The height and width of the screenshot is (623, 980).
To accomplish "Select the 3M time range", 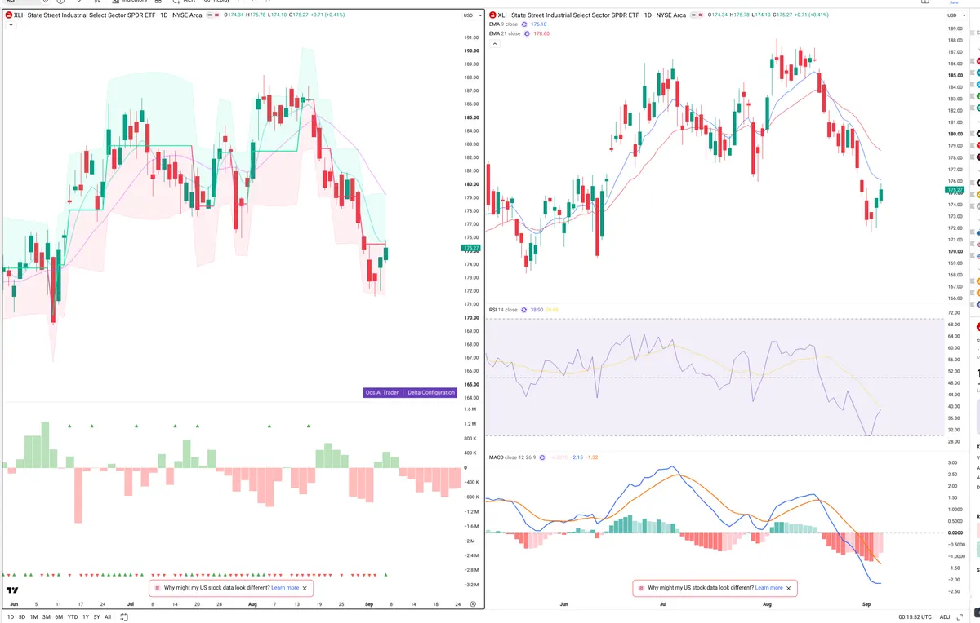I will pyautogui.click(x=47, y=617).
